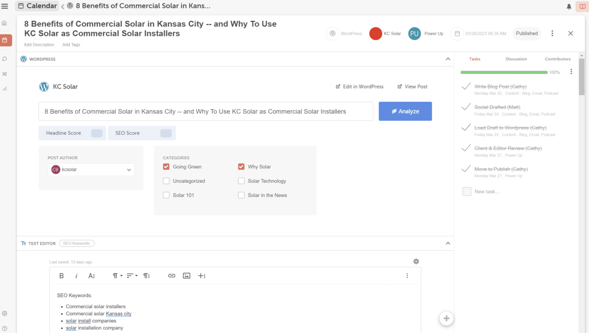589x333 pixels.
Task: Open the Post Author kcsolar dropdown
Action: (x=91, y=170)
